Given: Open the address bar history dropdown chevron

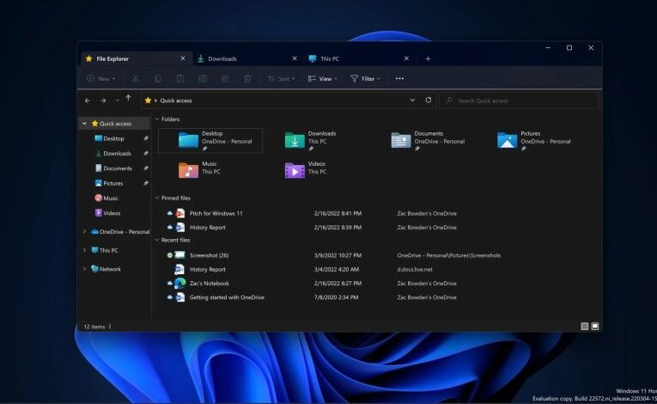Looking at the screenshot, I should pyautogui.click(x=412, y=101).
